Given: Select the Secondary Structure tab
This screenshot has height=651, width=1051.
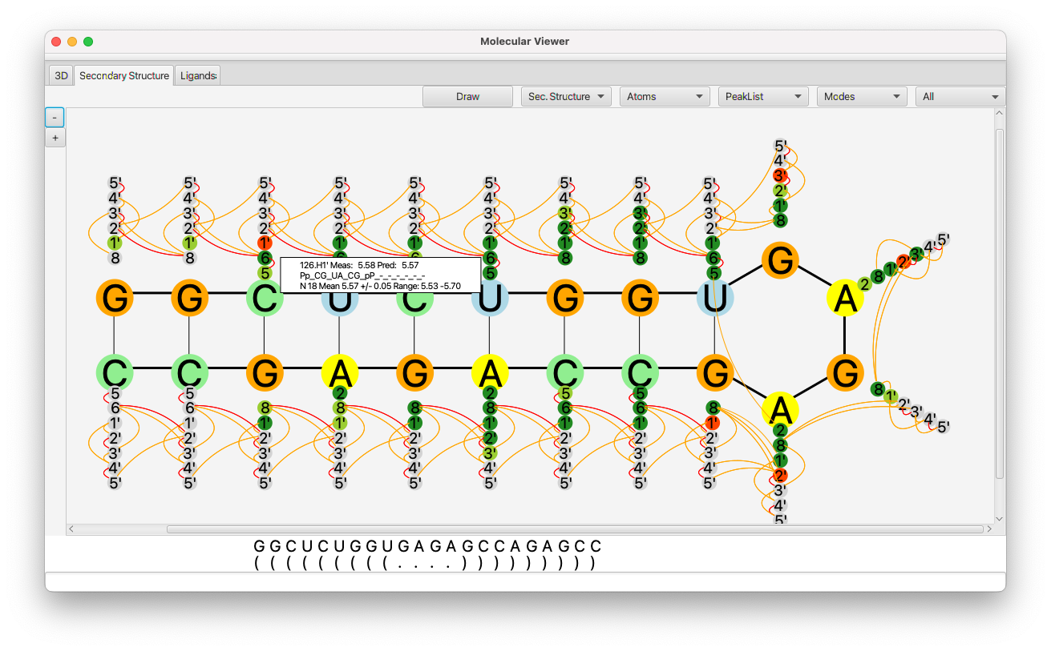Looking at the screenshot, I should coord(123,75).
